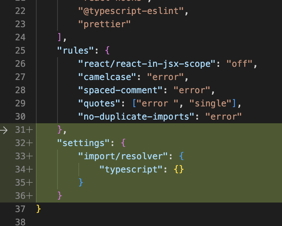
Task: Click line number 37 in the gutter
Action: (20, 209)
